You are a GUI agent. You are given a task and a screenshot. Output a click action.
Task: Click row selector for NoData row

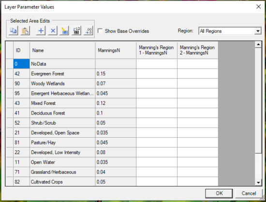pos(10,64)
